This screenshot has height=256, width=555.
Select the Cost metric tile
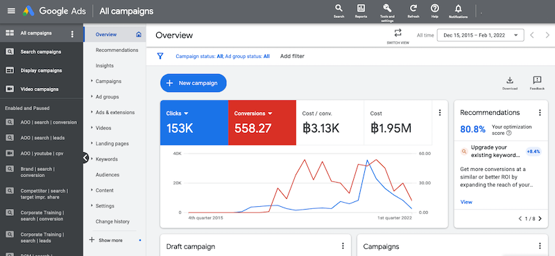coord(398,122)
